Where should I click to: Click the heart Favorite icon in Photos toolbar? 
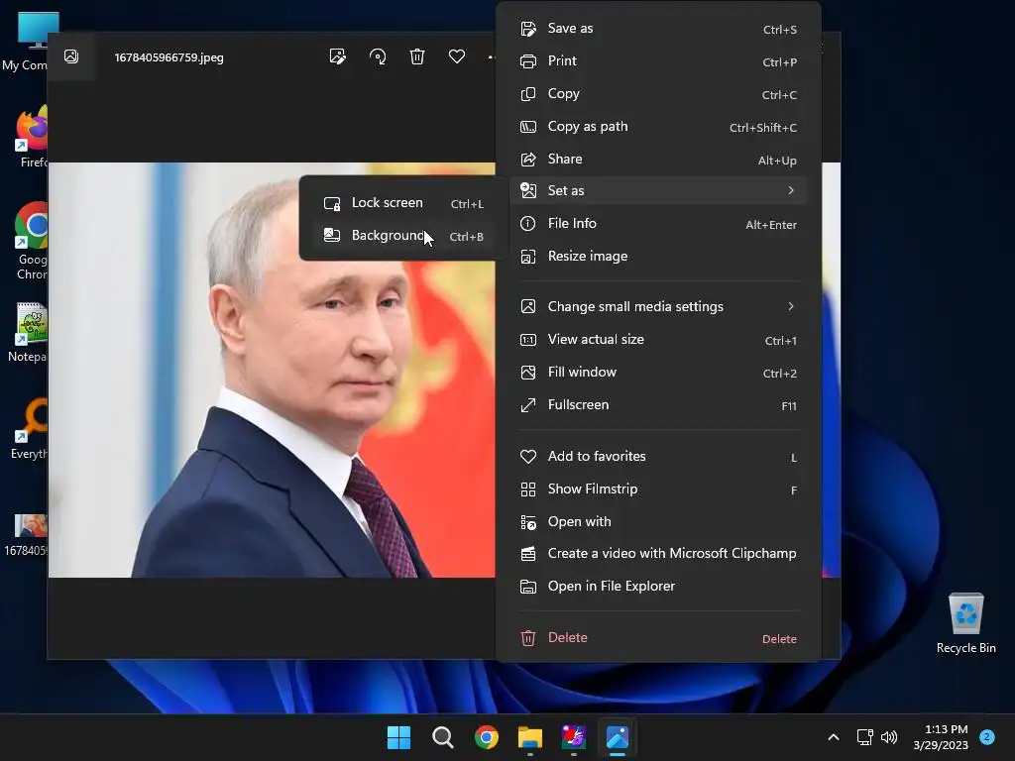[x=456, y=56]
